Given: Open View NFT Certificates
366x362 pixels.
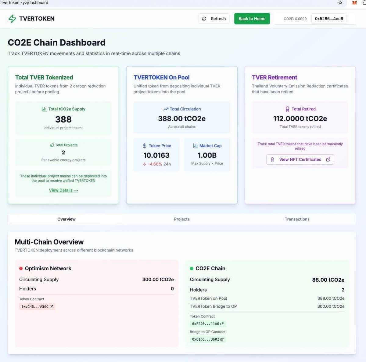Looking at the screenshot, I should 300,159.
